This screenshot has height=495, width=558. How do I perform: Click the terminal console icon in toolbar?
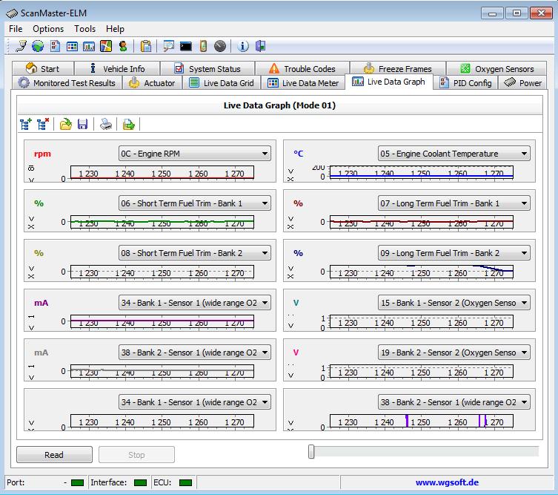coord(186,46)
